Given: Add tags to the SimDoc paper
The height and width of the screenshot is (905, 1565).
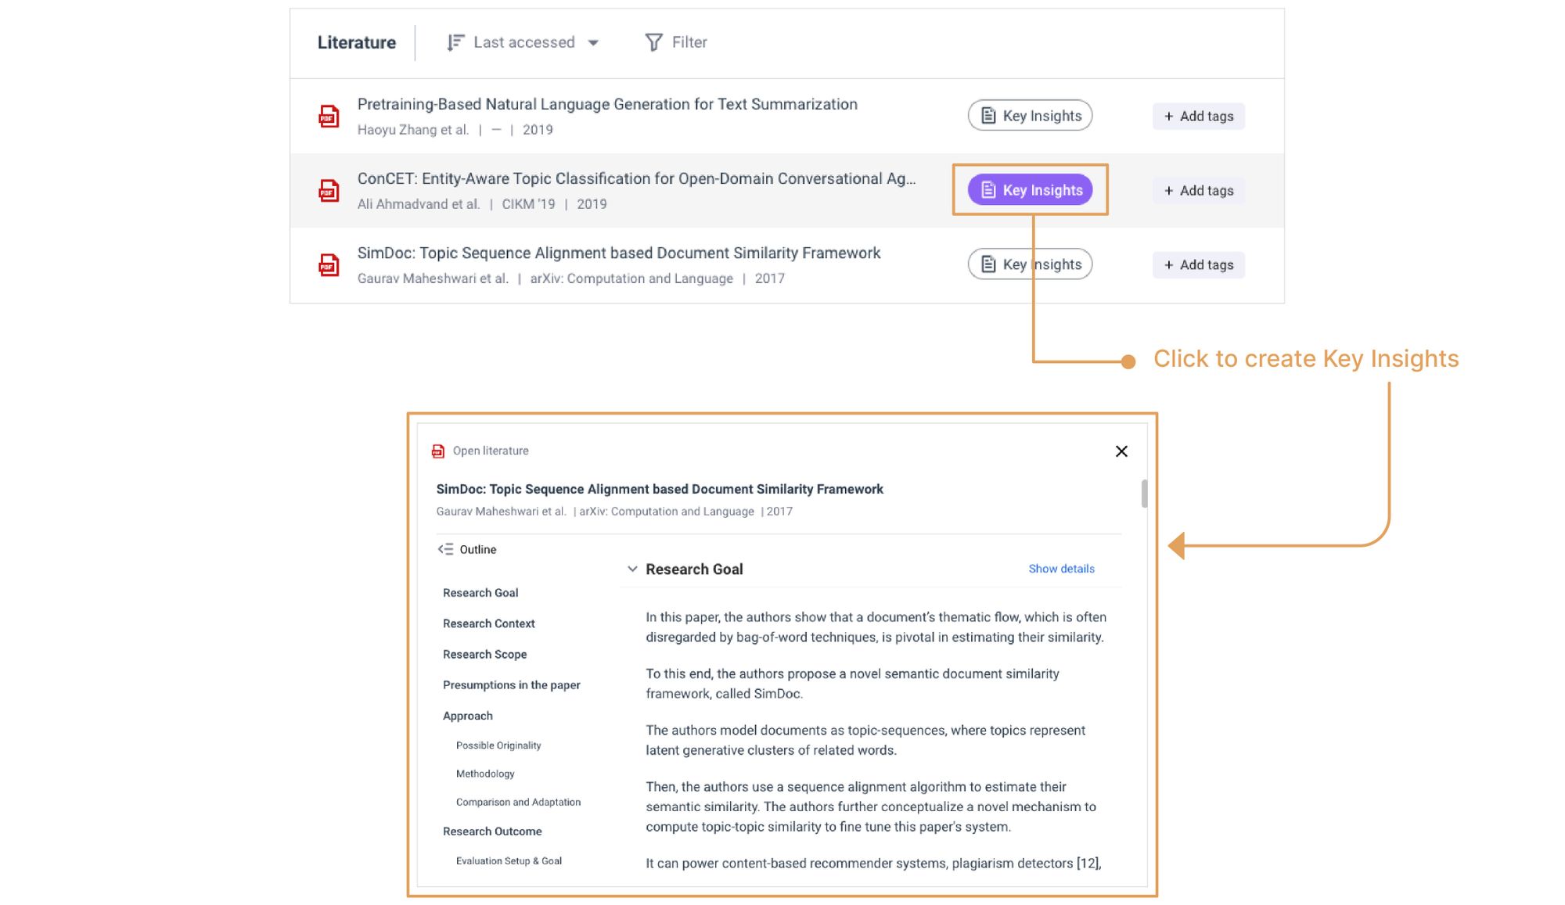Looking at the screenshot, I should click(x=1198, y=265).
